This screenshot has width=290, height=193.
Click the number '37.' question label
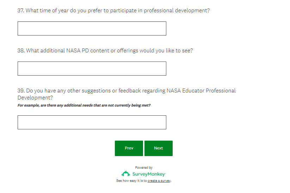[x=21, y=11]
